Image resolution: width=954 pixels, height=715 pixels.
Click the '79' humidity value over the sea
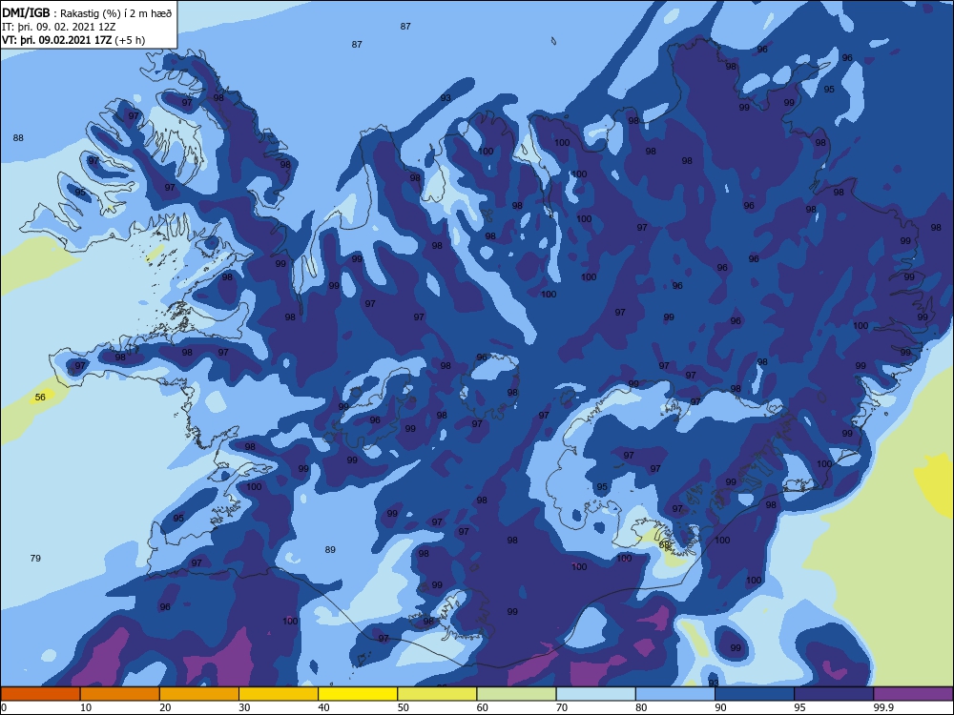point(35,558)
